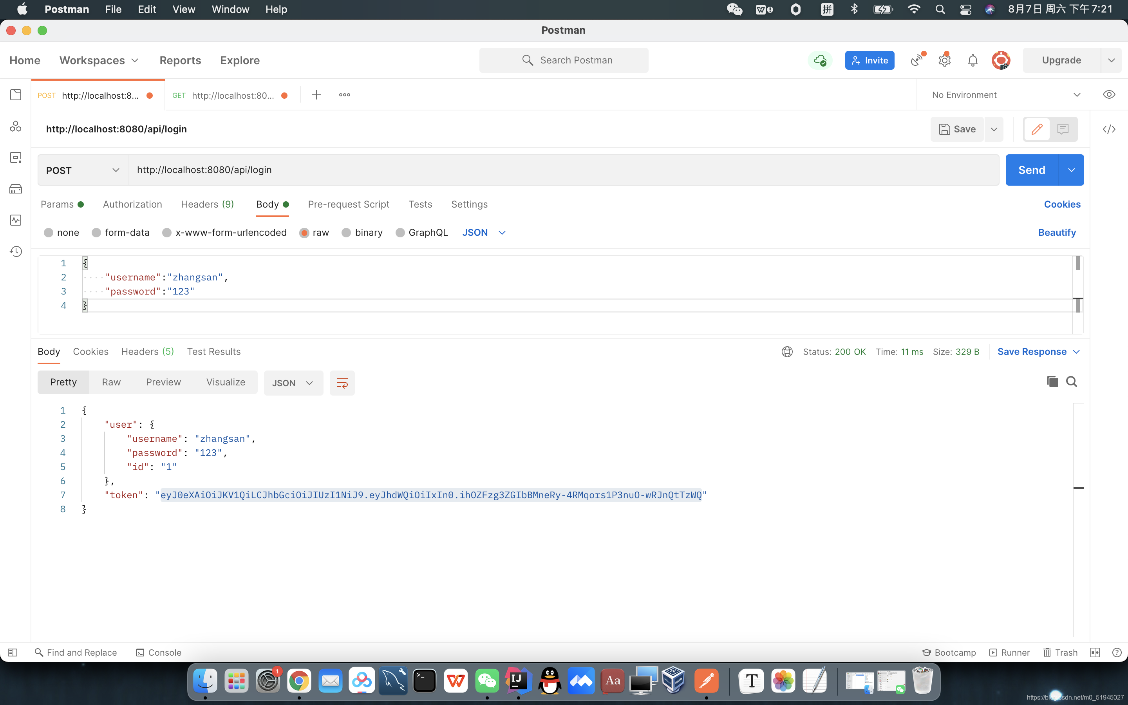
Task: Copy response body to clipboard
Action: 1052,381
